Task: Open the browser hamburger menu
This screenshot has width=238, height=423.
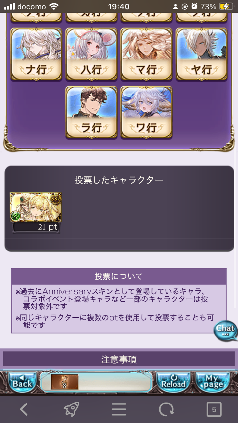Action: tap(119, 410)
